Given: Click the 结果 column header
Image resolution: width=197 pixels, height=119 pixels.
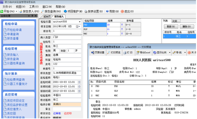Looking at the screenshot, I should [x=114, y=21].
